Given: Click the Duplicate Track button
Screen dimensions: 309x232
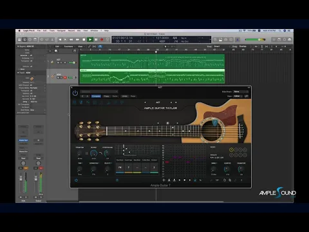Looking at the screenshot, I should pyautogui.click(x=56, y=51).
